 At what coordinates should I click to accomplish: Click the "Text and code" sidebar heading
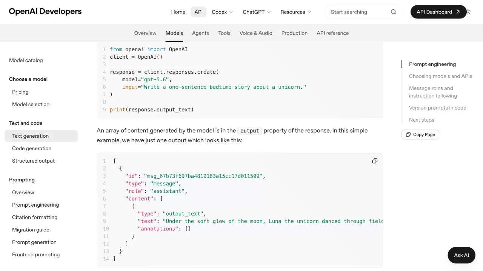click(26, 123)
